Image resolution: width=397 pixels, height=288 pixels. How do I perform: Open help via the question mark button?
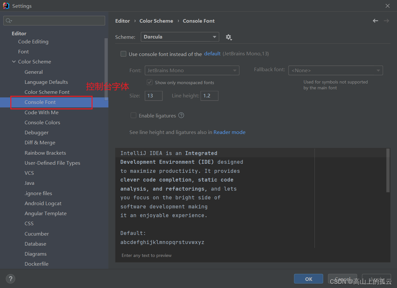[x=10, y=279]
